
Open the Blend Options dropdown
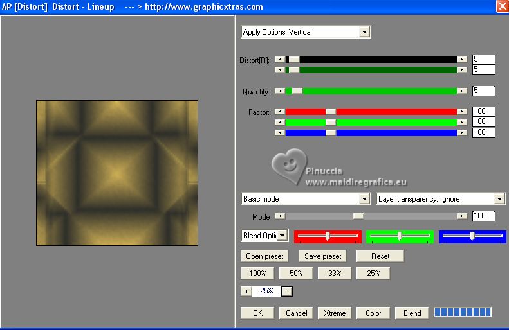264,236
